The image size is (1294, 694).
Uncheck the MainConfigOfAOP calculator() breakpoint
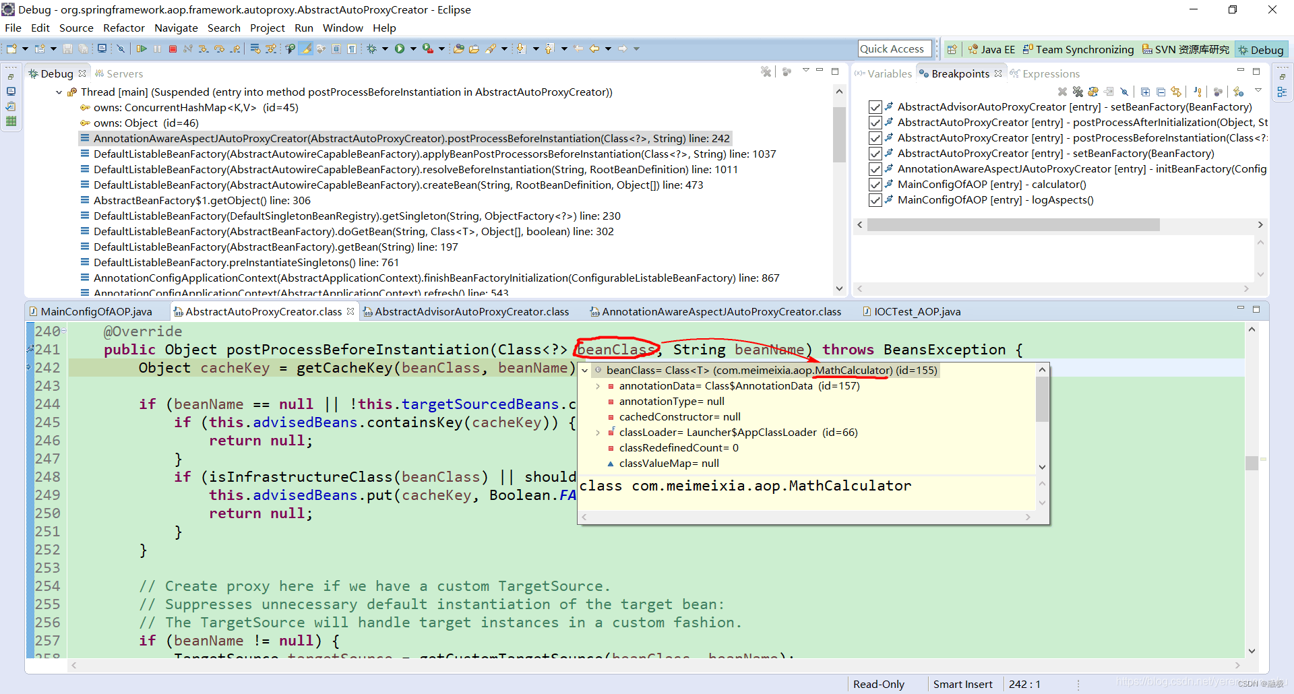[875, 184]
